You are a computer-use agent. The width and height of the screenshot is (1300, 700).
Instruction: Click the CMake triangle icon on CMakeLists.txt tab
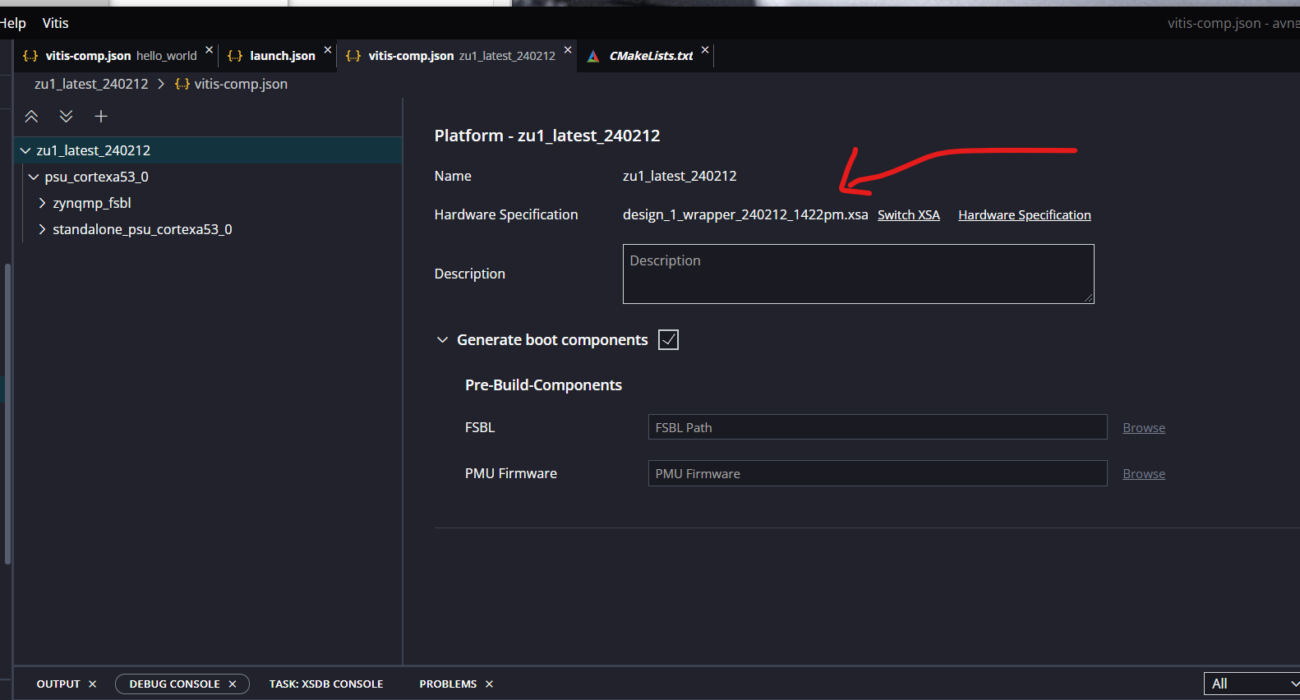[x=593, y=57]
